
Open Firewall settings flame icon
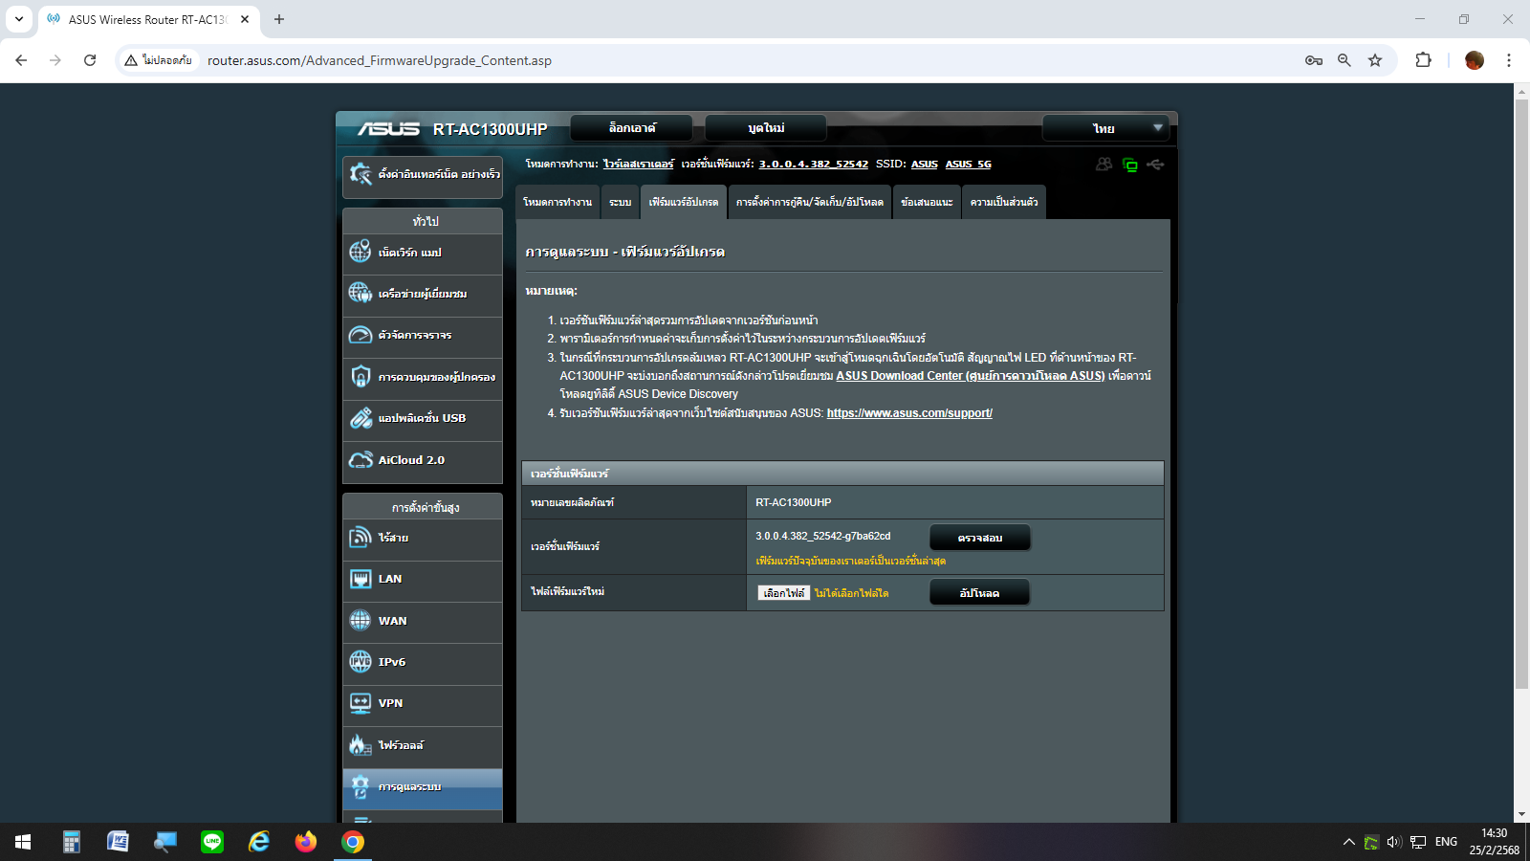361,744
